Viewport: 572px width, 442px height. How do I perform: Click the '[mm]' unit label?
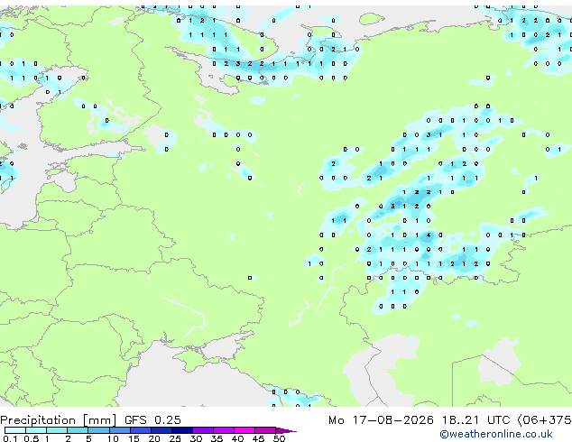pyautogui.click(x=99, y=420)
